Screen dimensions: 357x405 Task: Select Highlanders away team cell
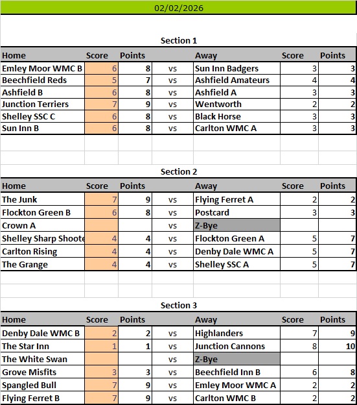236,333
